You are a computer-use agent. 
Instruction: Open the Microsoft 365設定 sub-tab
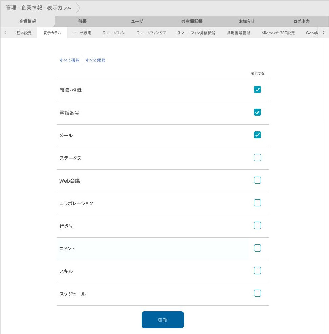pyautogui.click(x=278, y=33)
